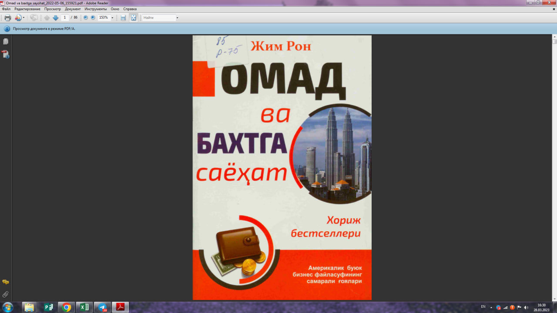Open the Файл menu
557x313 pixels.
pos(6,9)
